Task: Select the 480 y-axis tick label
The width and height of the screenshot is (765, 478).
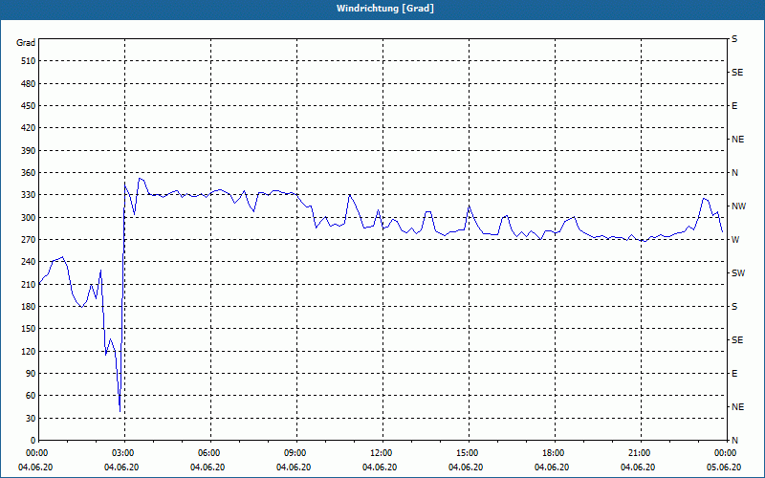Action: tap(29, 83)
